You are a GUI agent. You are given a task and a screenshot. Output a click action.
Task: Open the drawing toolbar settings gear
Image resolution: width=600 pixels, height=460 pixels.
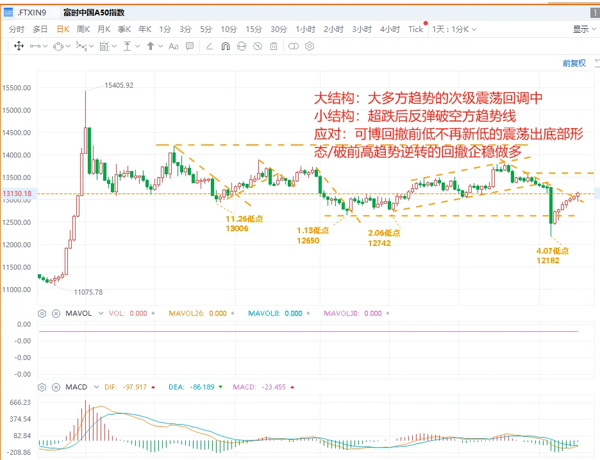[x=310, y=46]
